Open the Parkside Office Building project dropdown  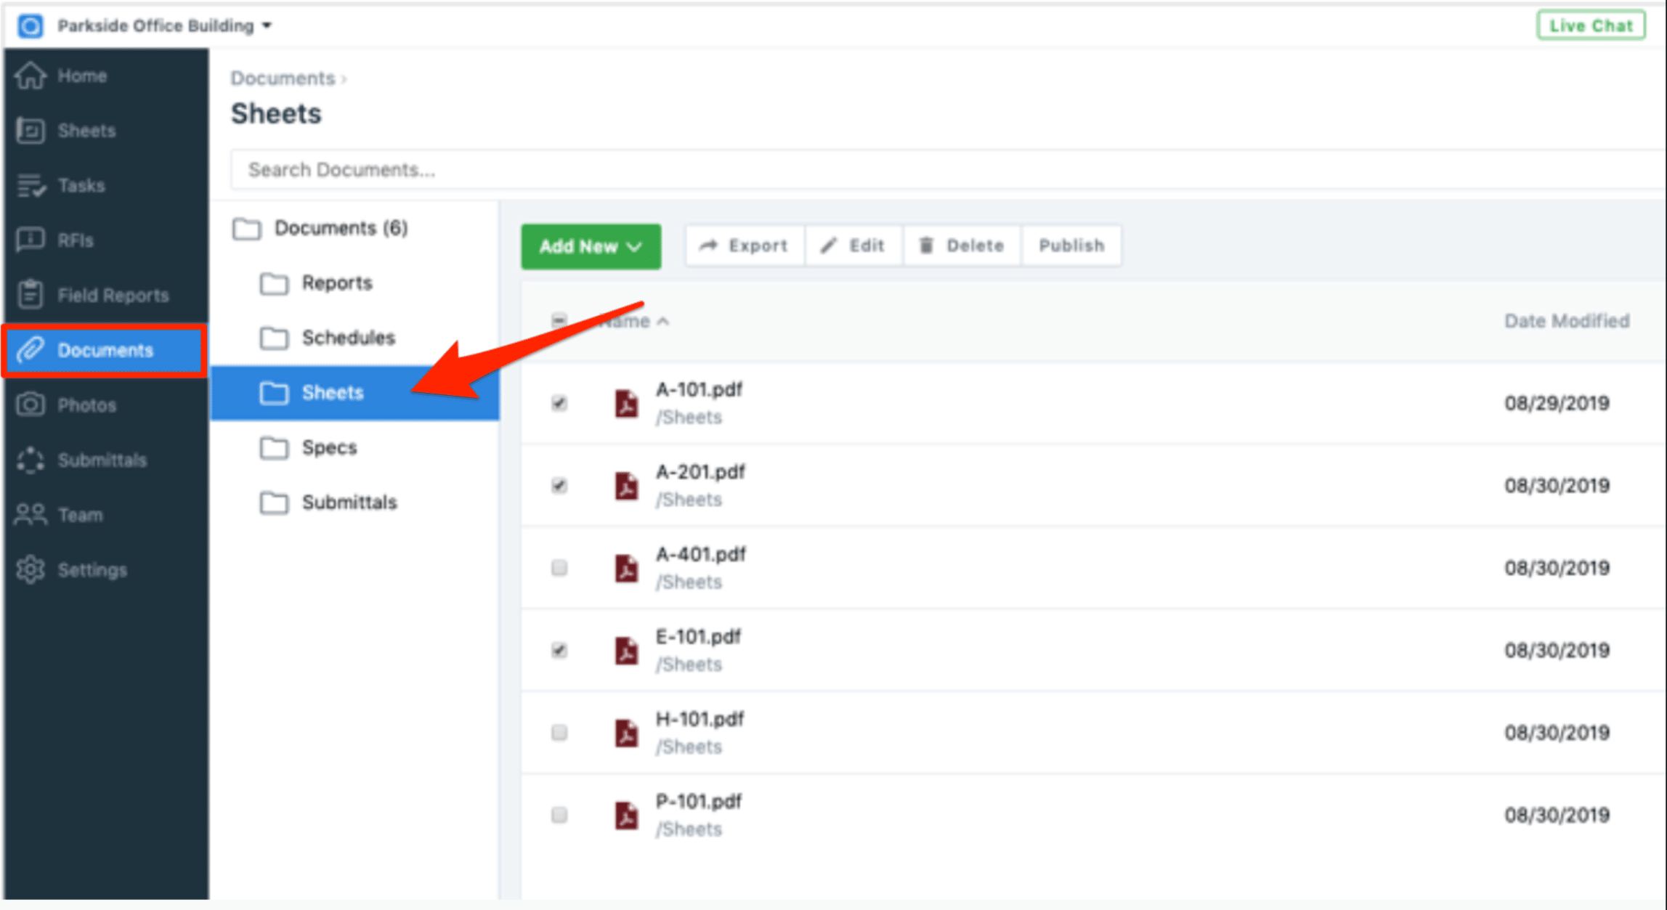(165, 26)
